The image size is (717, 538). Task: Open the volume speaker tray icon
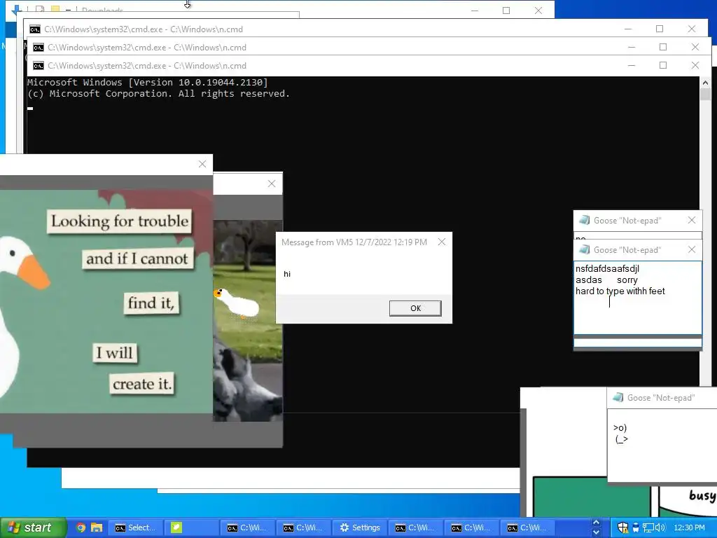(x=660, y=527)
